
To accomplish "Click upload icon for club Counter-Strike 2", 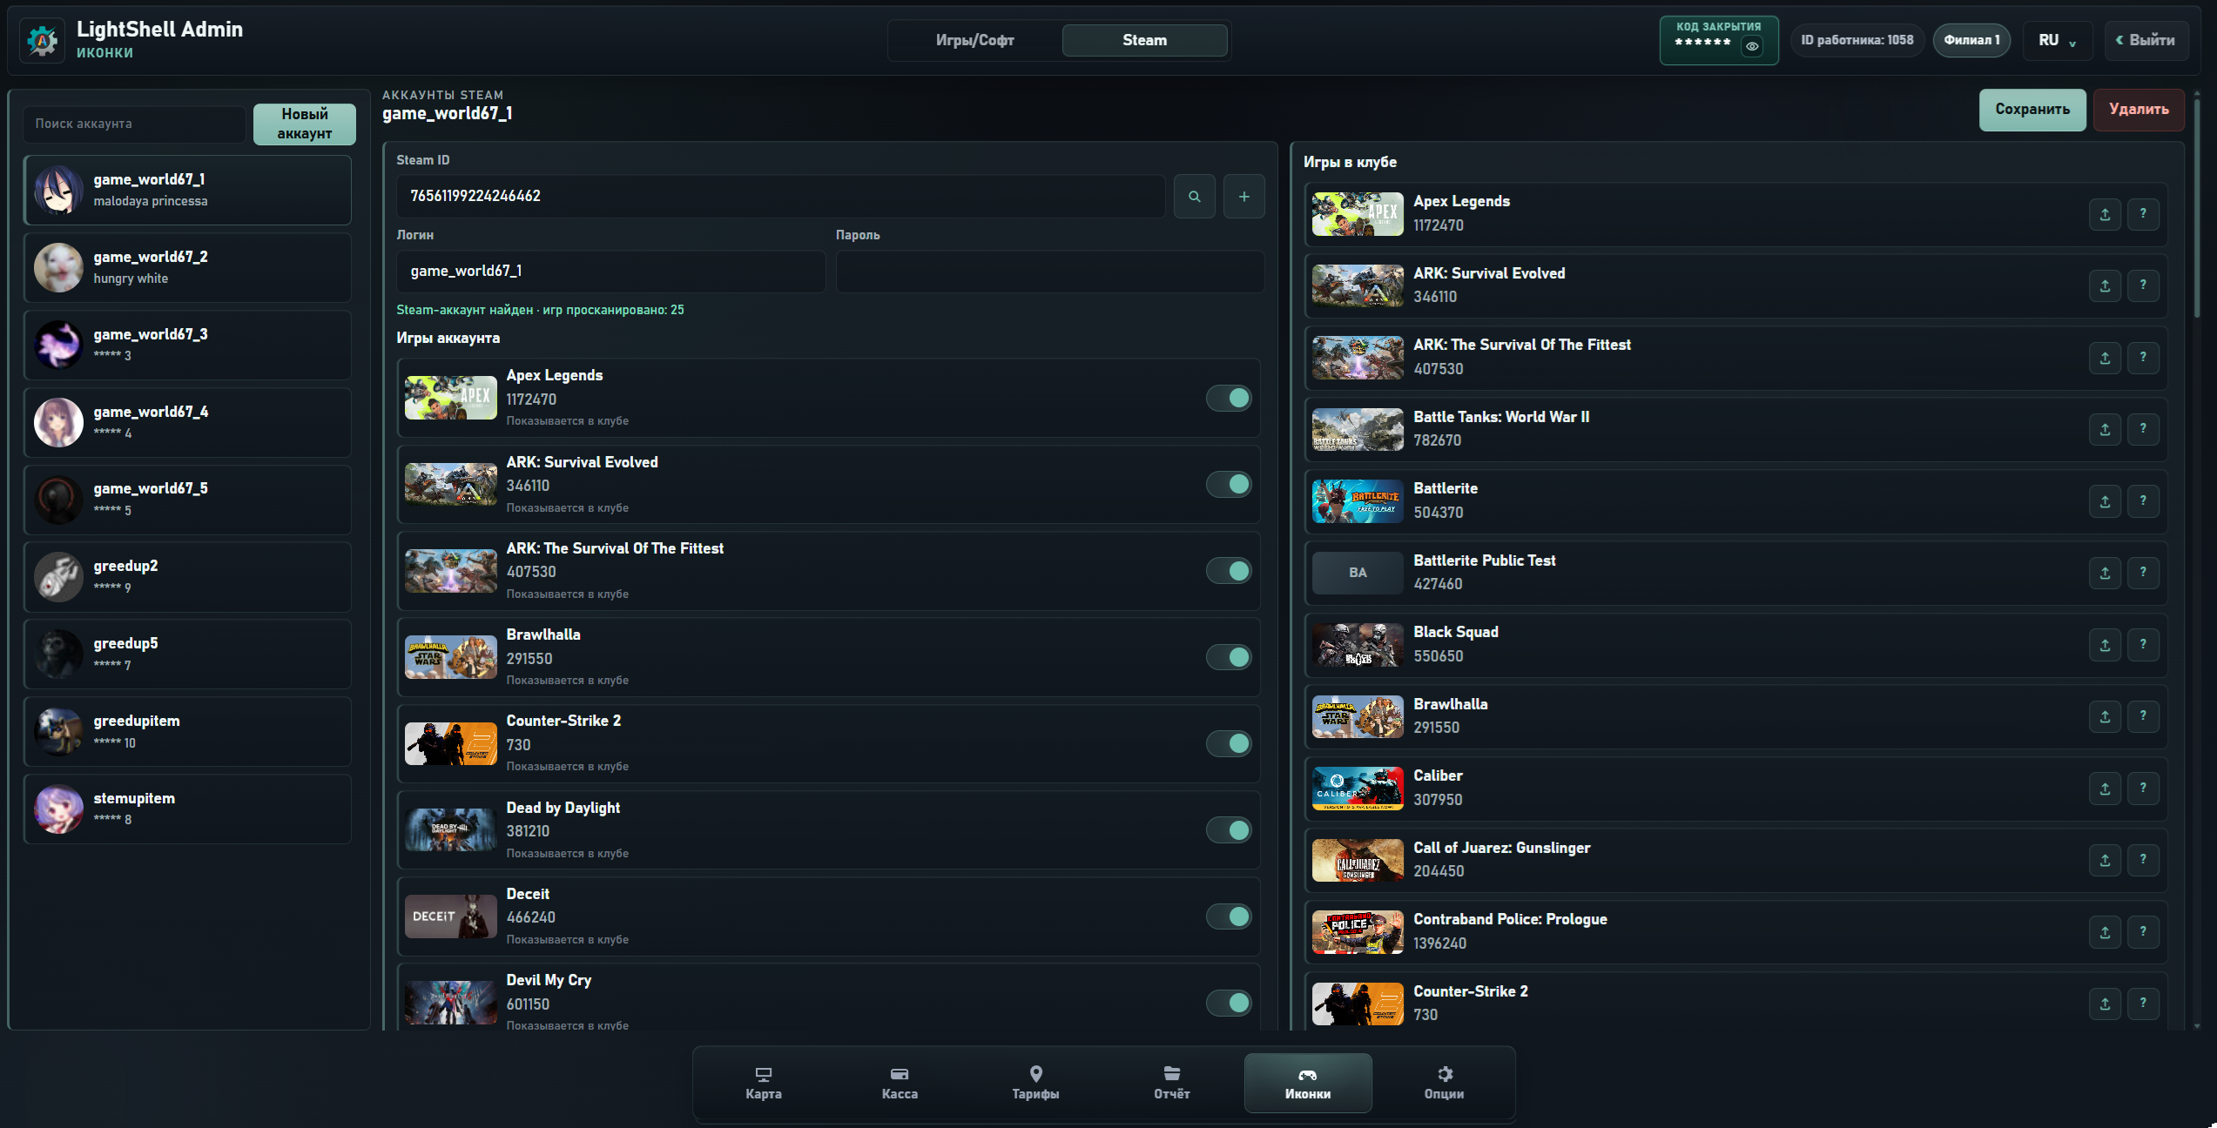I will coord(2105,1004).
